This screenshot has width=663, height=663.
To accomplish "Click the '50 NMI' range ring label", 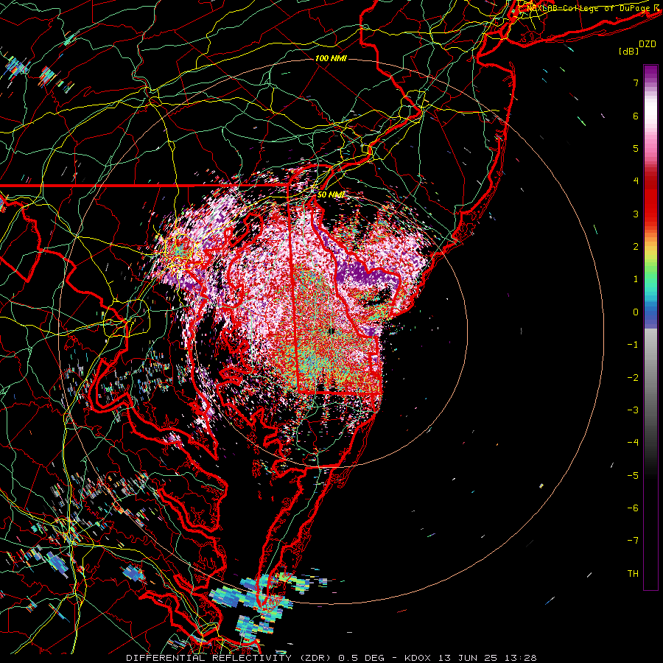I will tap(331, 194).
